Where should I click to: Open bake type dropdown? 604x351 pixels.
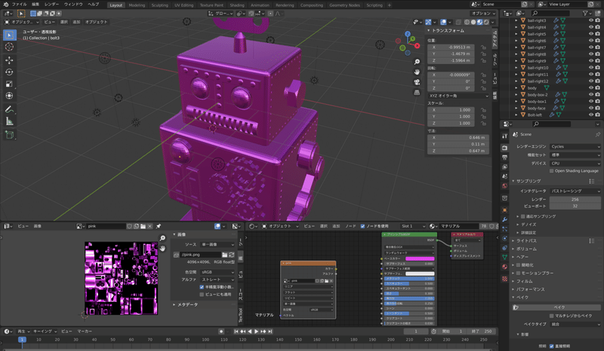click(x=575, y=325)
